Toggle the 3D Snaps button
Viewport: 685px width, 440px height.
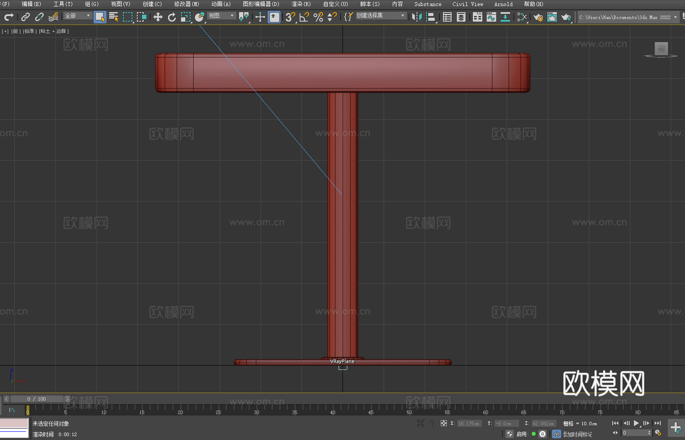[x=290, y=17]
